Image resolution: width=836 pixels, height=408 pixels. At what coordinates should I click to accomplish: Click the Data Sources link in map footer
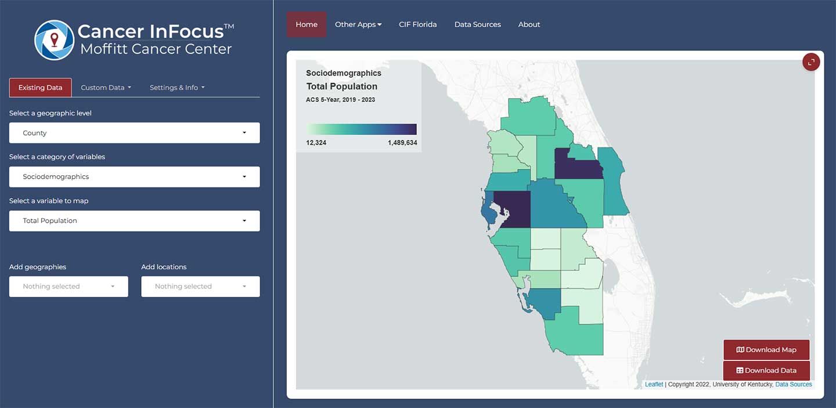click(794, 384)
